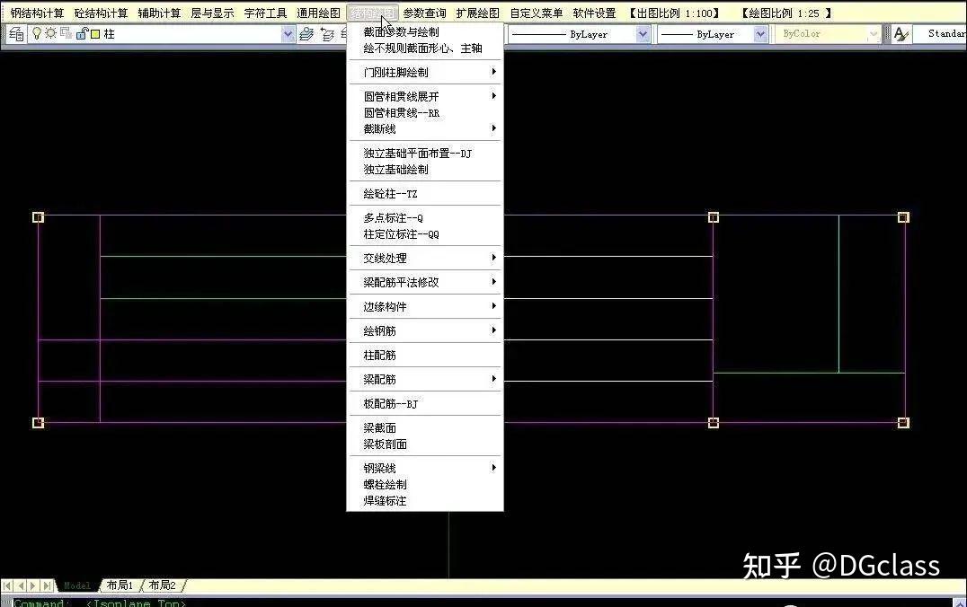Image resolution: width=967 pixels, height=607 pixels.
Task: Switch to the 布局2 layout tab
Action: 162,585
